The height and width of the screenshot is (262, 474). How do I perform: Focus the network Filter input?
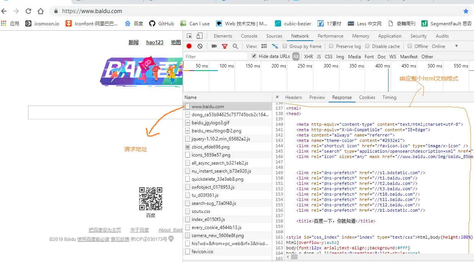pyautogui.click(x=216, y=56)
